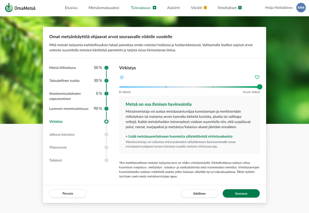Click the 90 % value for Luonnon monimuotoisuus

tap(98, 109)
